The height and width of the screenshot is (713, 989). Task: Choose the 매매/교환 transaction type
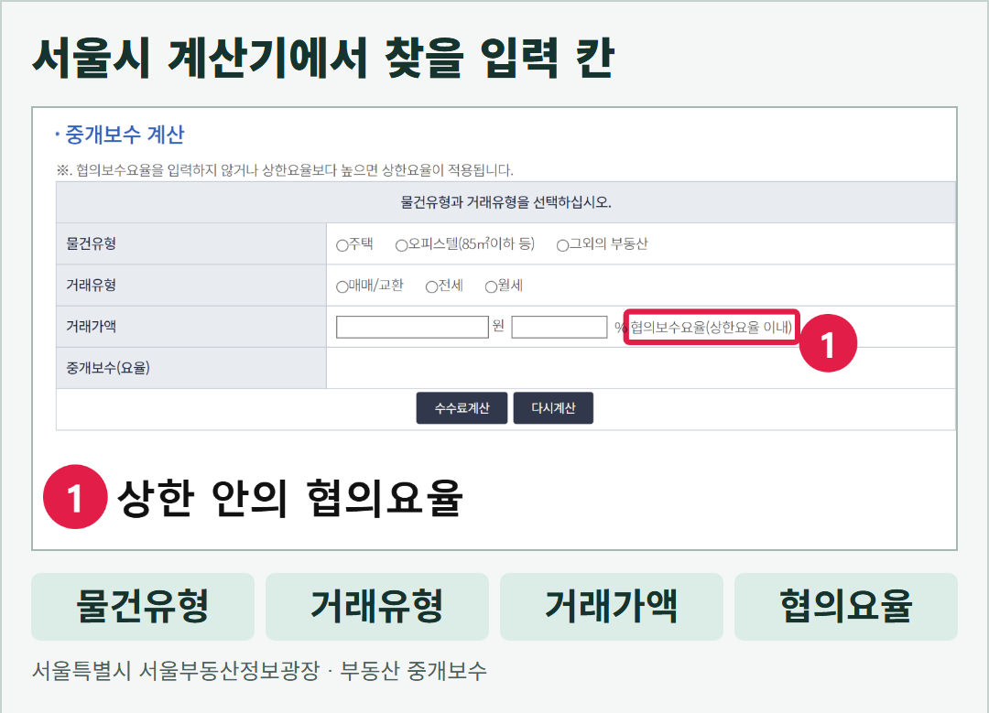[x=342, y=286]
